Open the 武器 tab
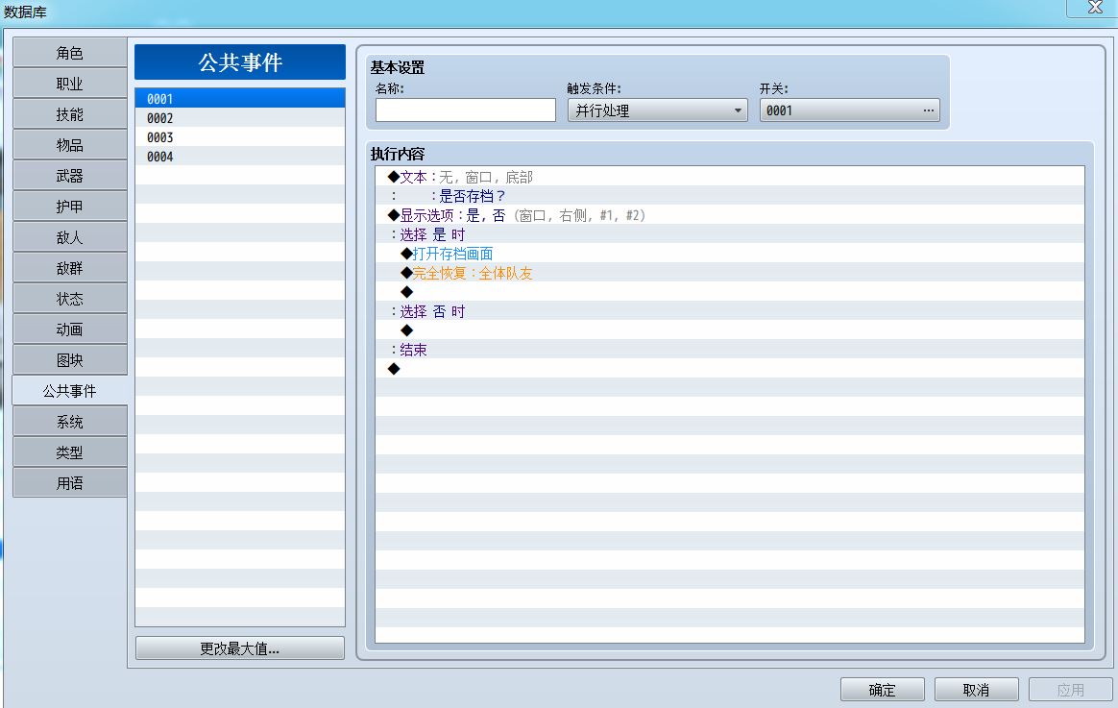 [x=70, y=176]
